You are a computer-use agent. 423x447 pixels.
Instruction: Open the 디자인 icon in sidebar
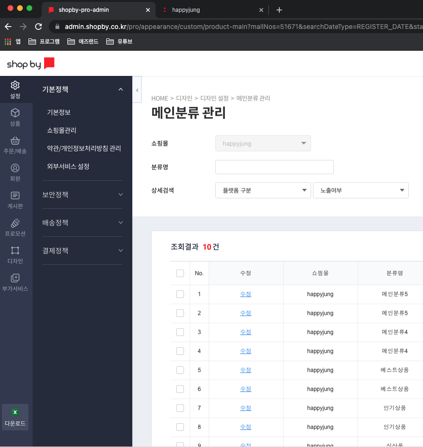15,254
